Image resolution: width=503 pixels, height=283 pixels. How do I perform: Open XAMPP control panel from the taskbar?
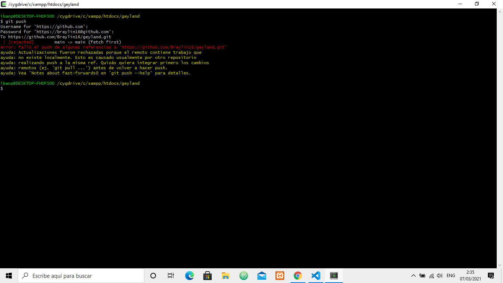pyautogui.click(x=280, y=276)
